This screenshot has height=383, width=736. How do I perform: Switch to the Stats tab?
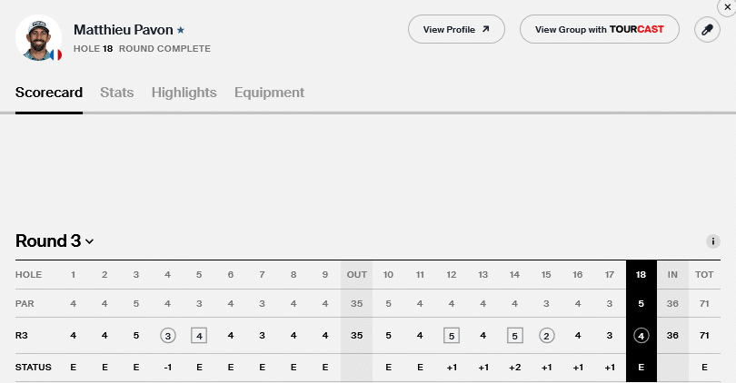coord(117,93)
